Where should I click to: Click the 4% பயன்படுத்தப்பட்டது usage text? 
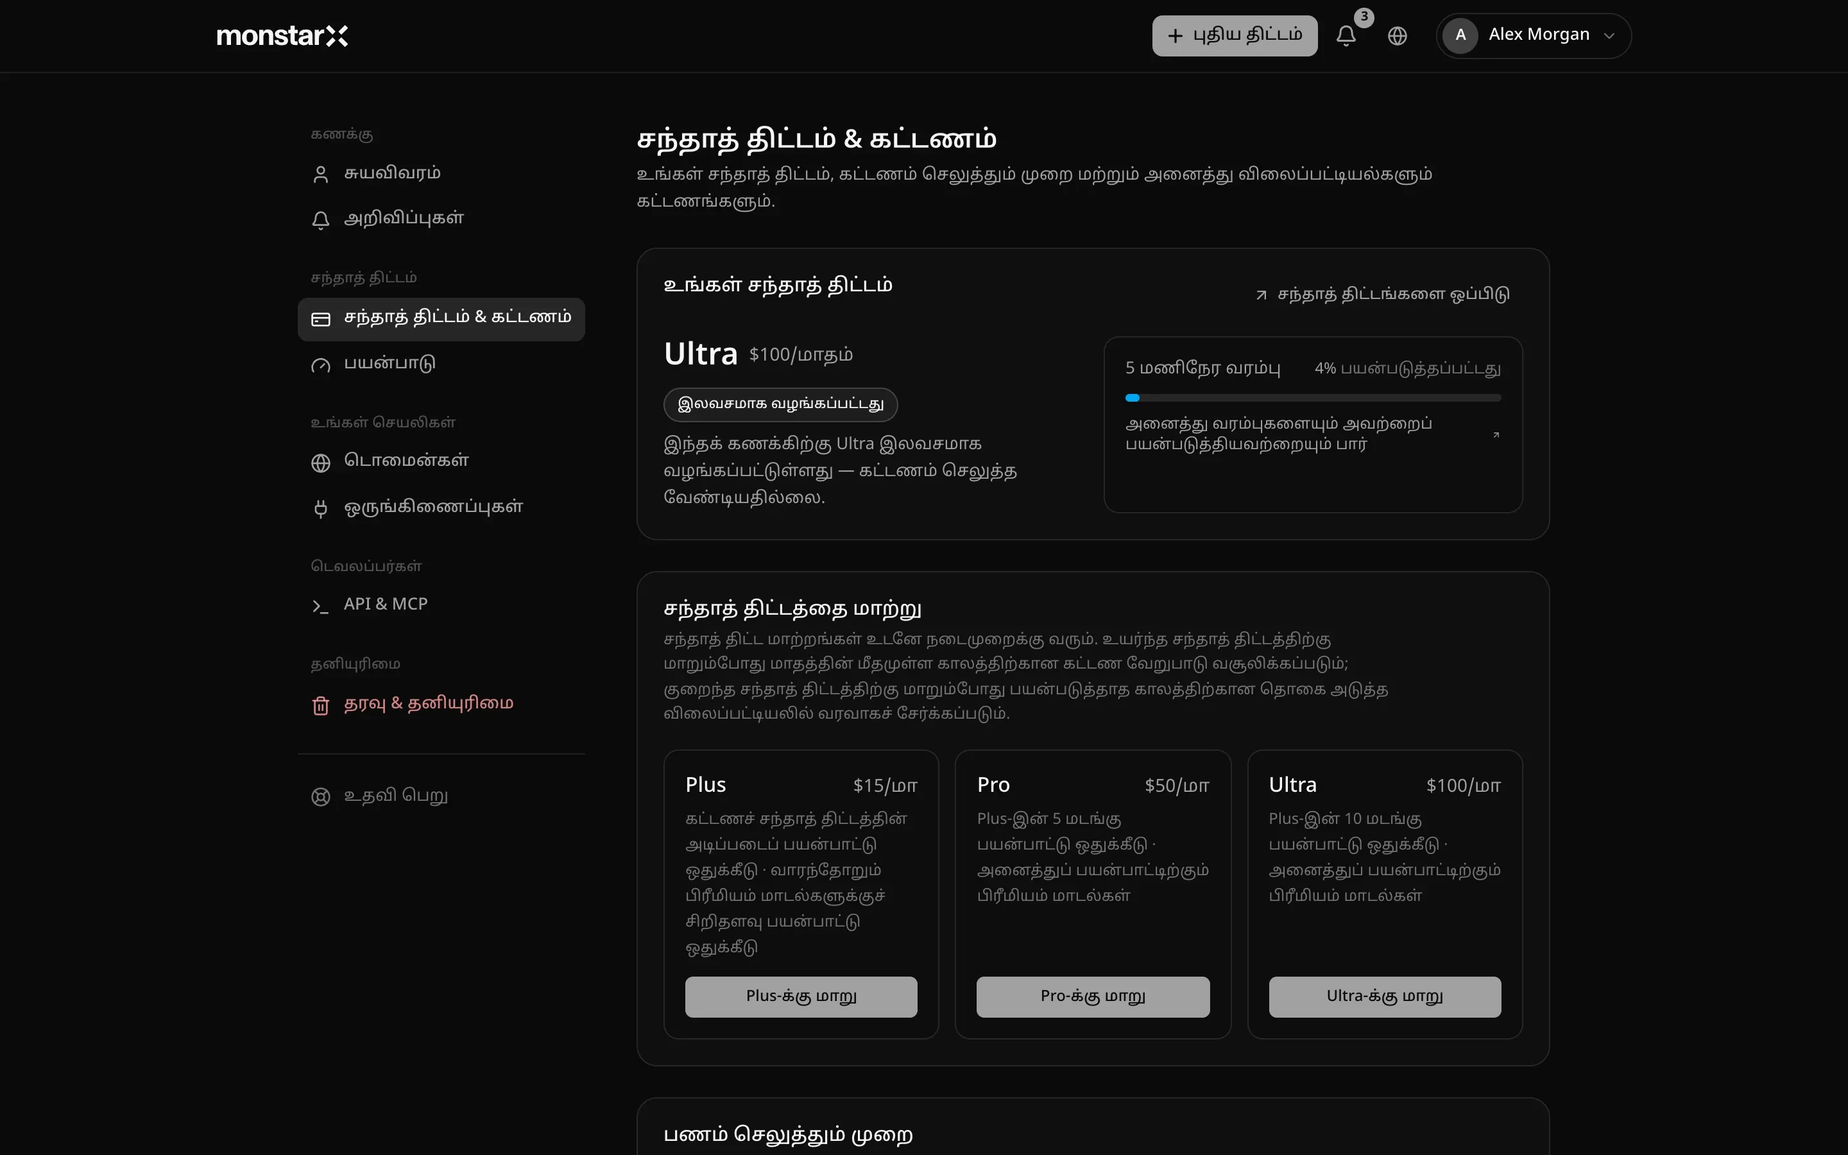click(1407, 368)
